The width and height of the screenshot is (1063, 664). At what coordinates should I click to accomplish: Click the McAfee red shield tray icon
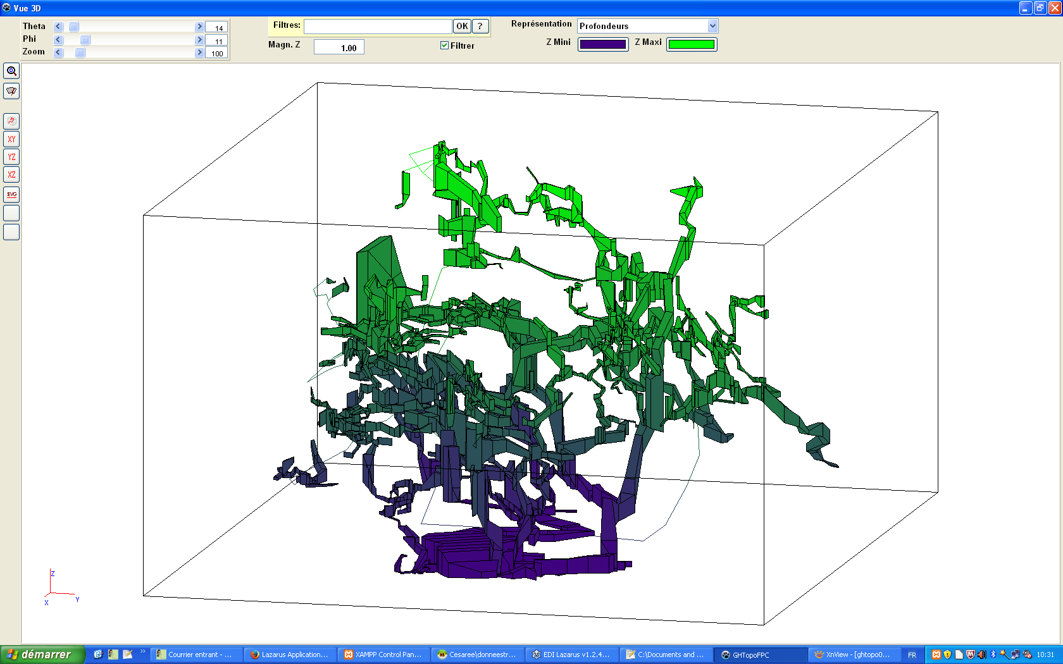pyautogui.click(x=970, y=655)
